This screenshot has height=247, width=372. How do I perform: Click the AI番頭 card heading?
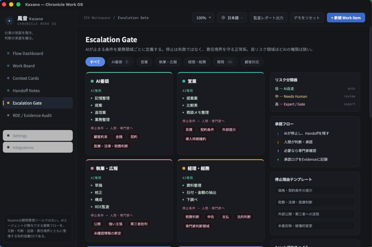click(x=102, y=81)
